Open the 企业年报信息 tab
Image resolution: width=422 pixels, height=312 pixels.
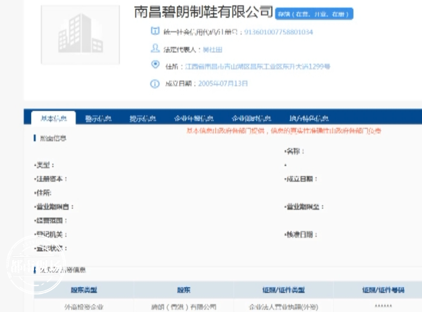coord(194,118)
